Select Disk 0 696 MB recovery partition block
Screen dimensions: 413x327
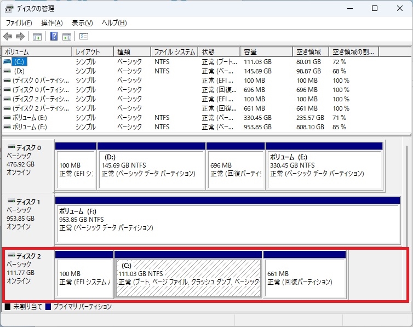pos(236,166)
